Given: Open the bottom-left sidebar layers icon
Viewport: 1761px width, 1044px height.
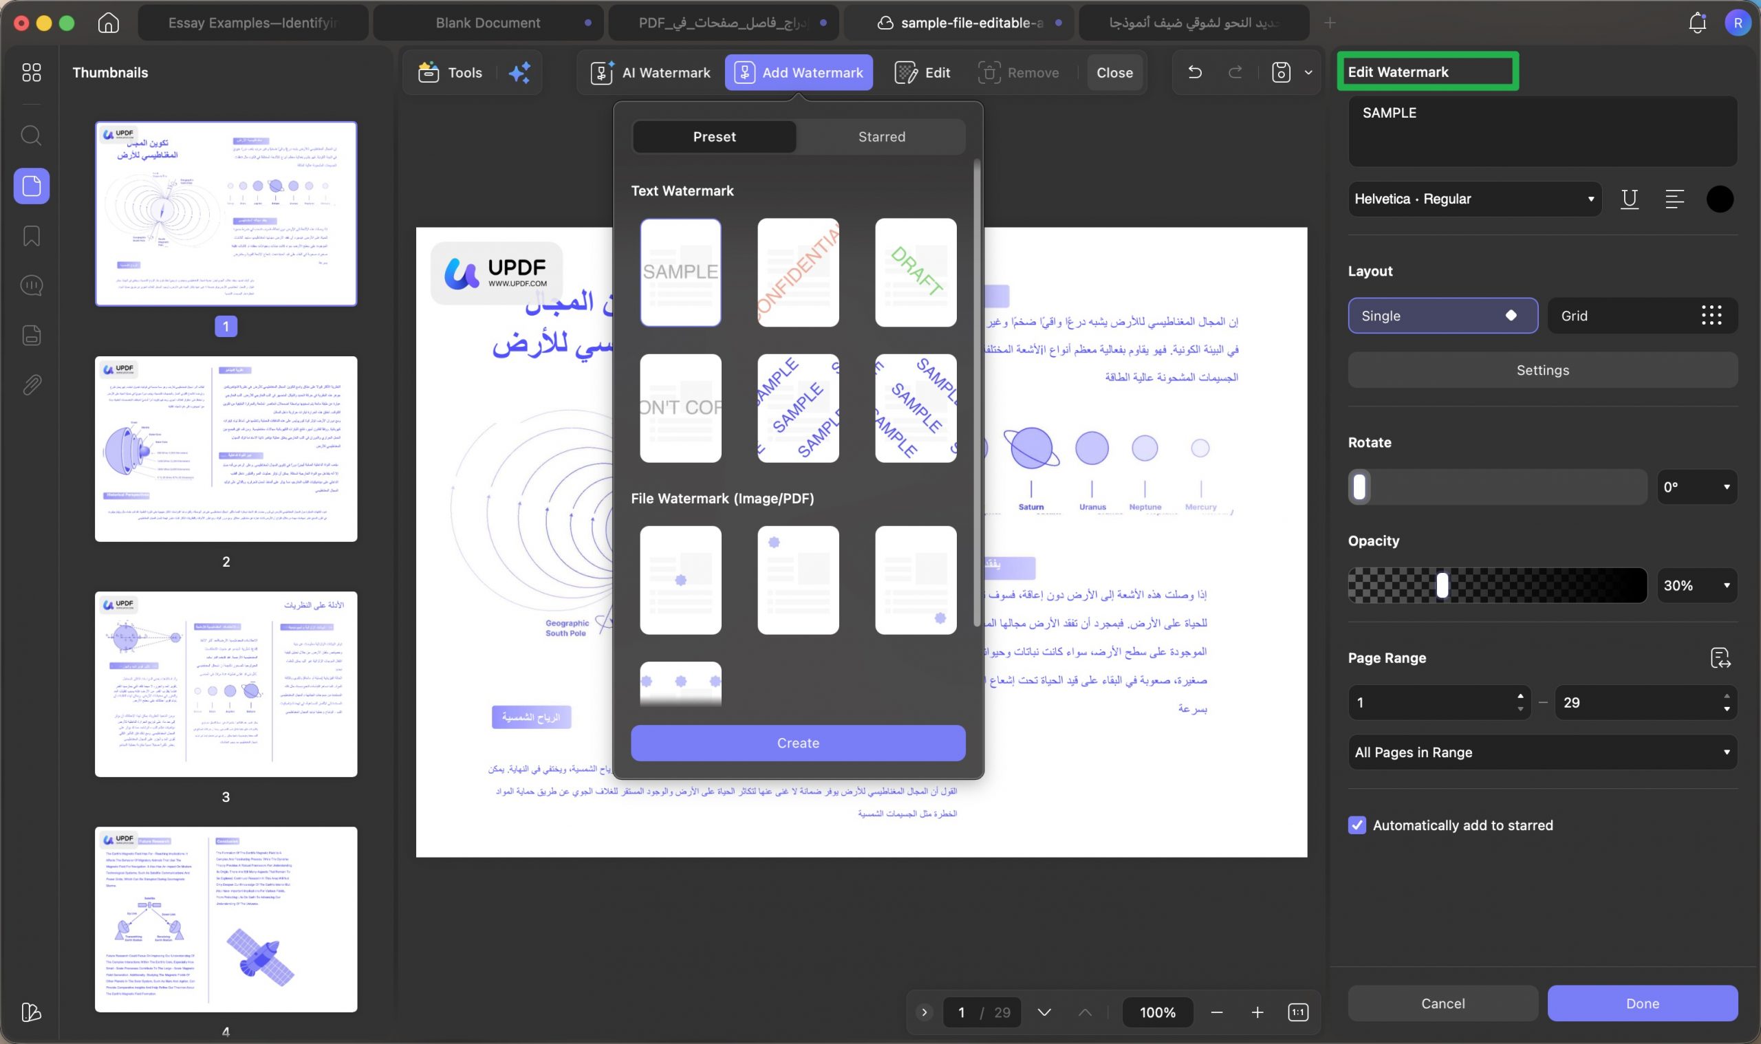Looking at the screenshot, I should [x=32, y=1012].
